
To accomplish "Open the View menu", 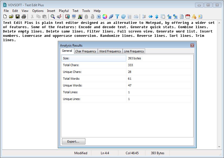I will pos(25,11).
